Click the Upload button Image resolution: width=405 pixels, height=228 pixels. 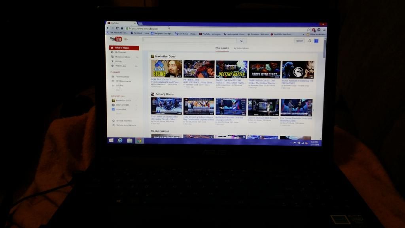pos(299,41)
